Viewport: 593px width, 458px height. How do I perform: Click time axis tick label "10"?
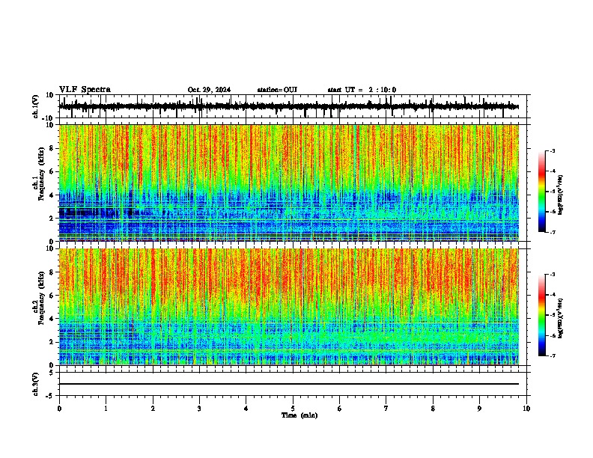pos(526,409)
